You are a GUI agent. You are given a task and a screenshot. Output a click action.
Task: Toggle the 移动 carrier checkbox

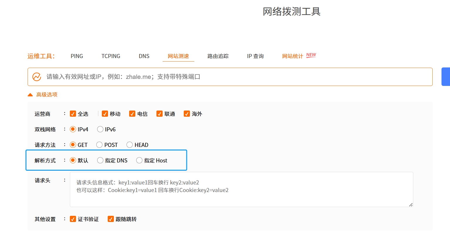(105, 114)
